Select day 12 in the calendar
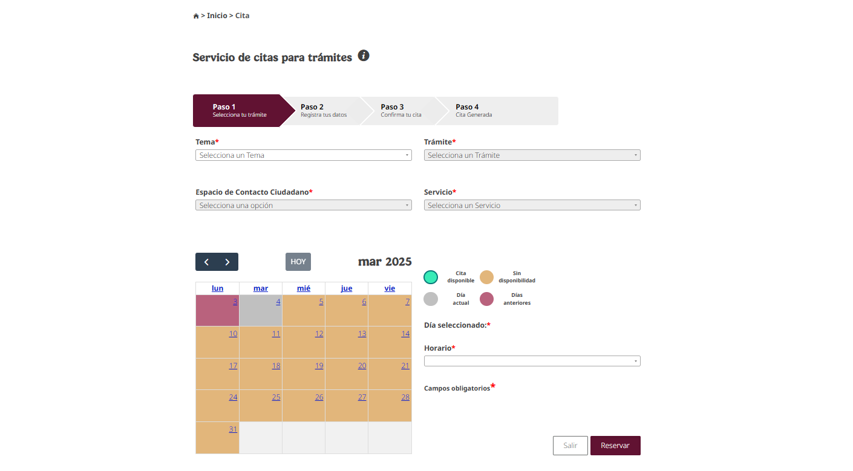Screen dimensions: 853x471 coord(319,334)
